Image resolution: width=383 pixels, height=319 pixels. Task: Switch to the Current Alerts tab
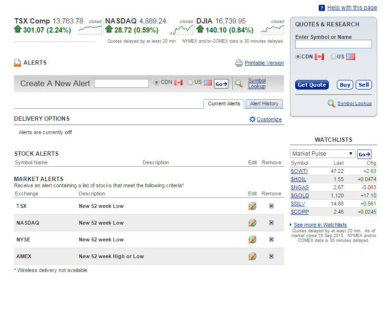224,103
